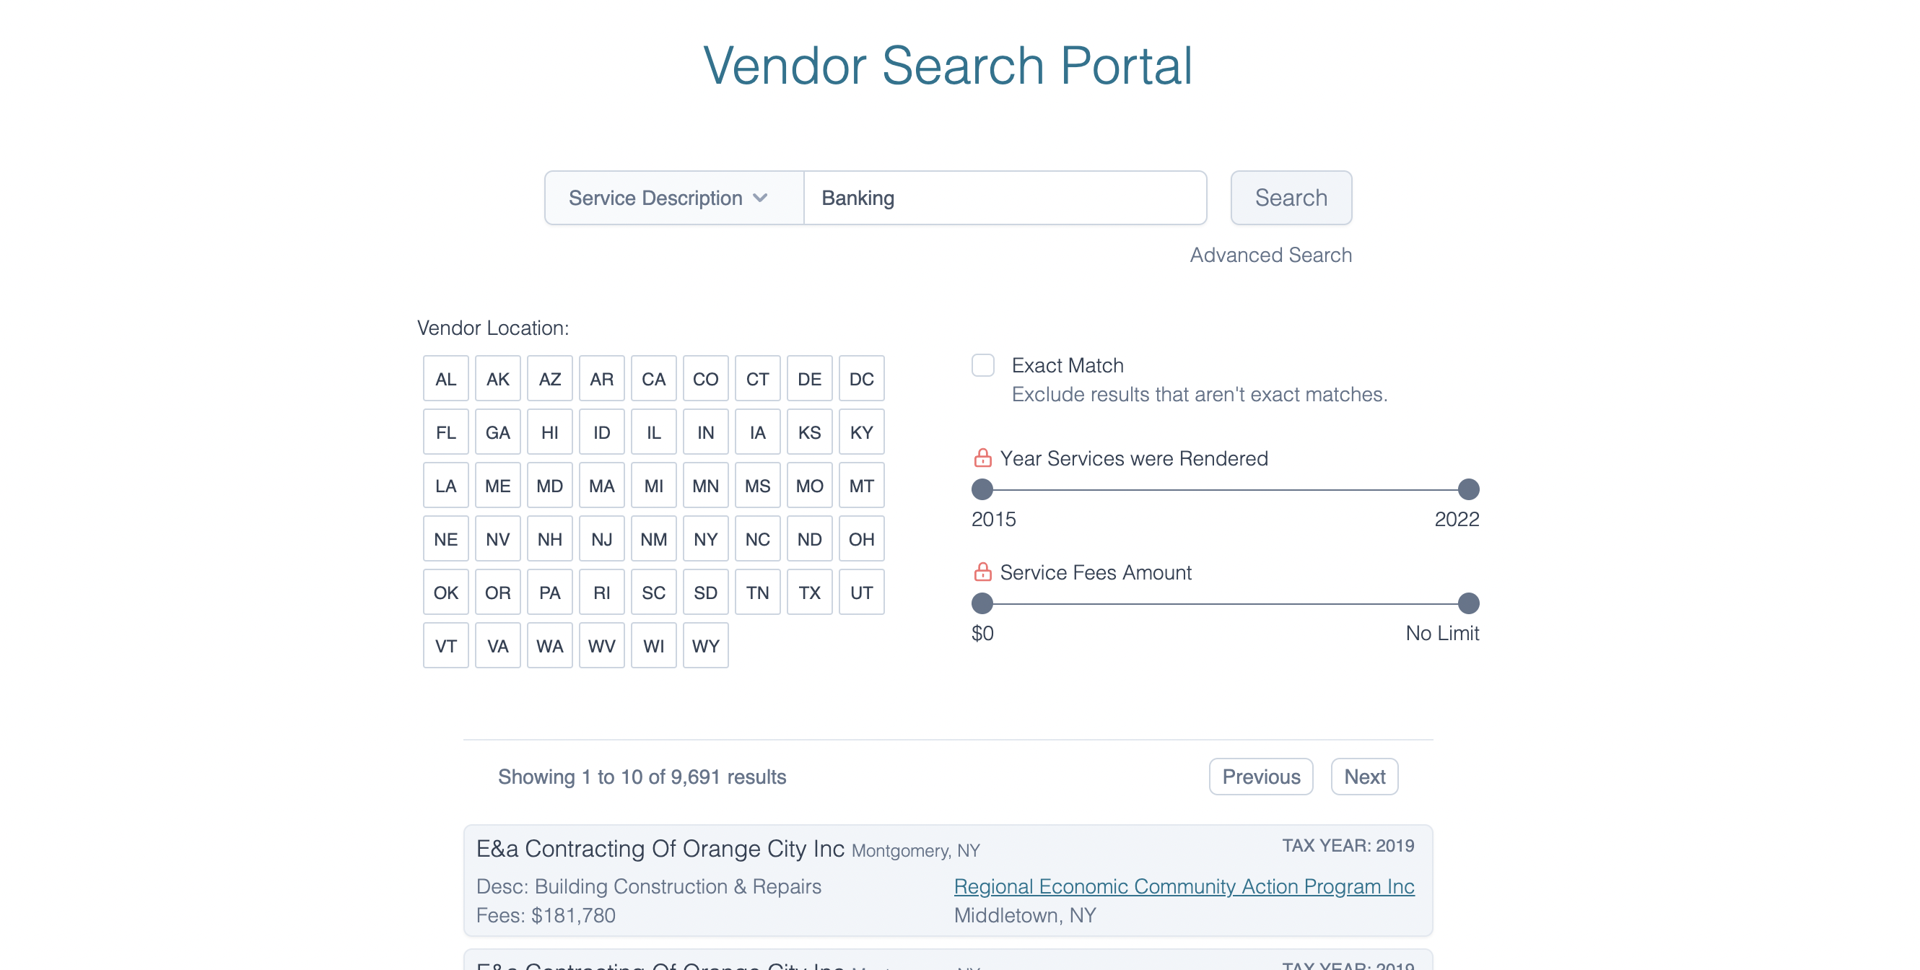Toggle the CA state filter
Viewport: 1920px width, 970px height.
point(654,378)
